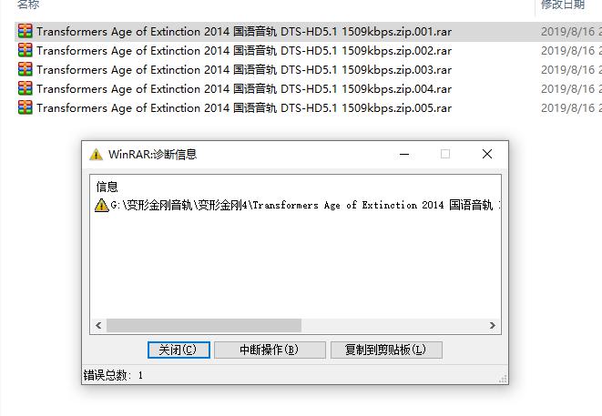Click right arrow of horizontal scrollbar

pos(493,326)
